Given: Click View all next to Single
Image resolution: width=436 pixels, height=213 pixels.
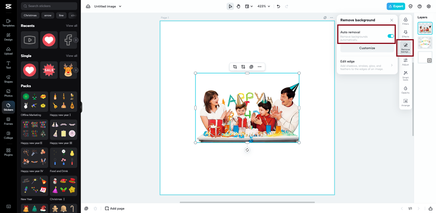Looking at the screenshot, I should (x=72, y=56).
